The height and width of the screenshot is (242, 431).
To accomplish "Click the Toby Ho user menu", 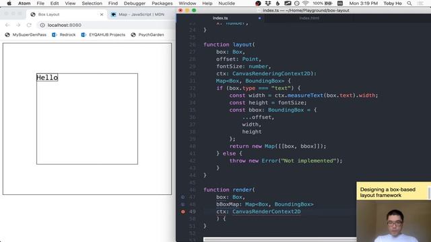I will (x=393, y=3).
